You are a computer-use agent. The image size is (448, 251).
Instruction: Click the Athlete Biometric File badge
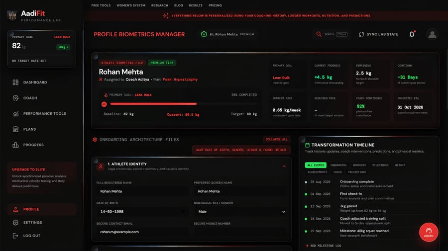click(x=122, y=63)
